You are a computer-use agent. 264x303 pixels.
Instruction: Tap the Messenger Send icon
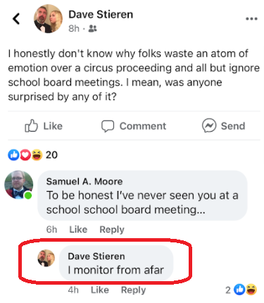pyautogui.click(x=209, y=125)
